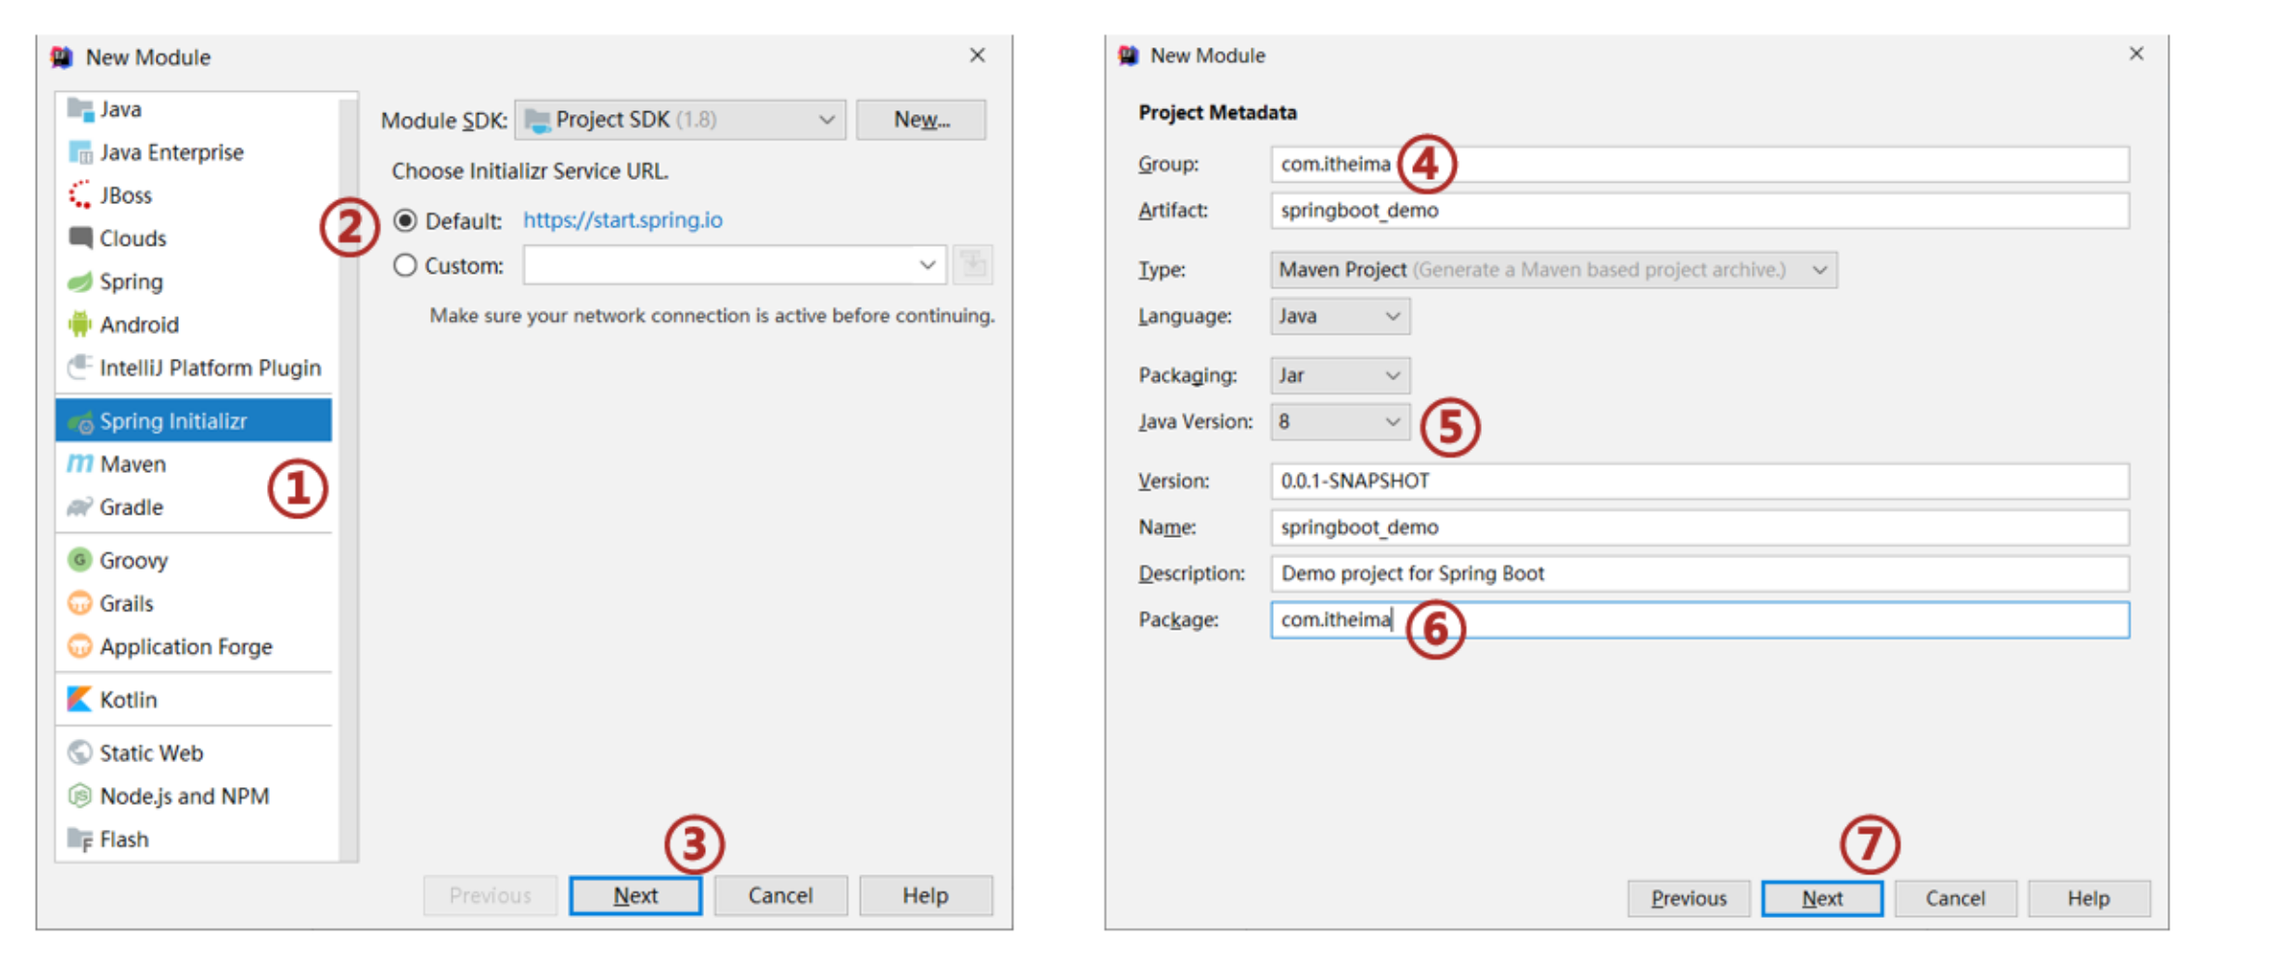2272x972 pixels.
Task: Focus the Version input field
Action: (1699, 481)
